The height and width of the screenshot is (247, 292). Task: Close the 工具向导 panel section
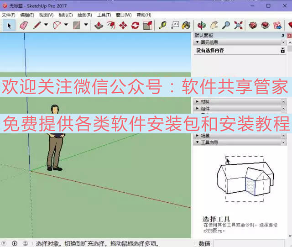point(283,142)
